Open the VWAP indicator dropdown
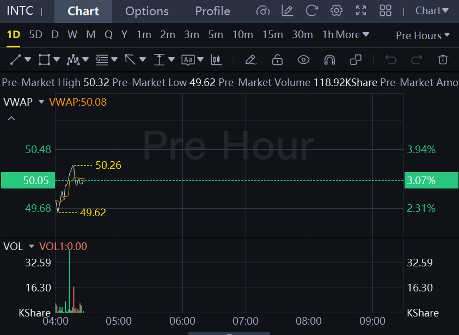The image size is (459, 335). [x=41, y=102]
